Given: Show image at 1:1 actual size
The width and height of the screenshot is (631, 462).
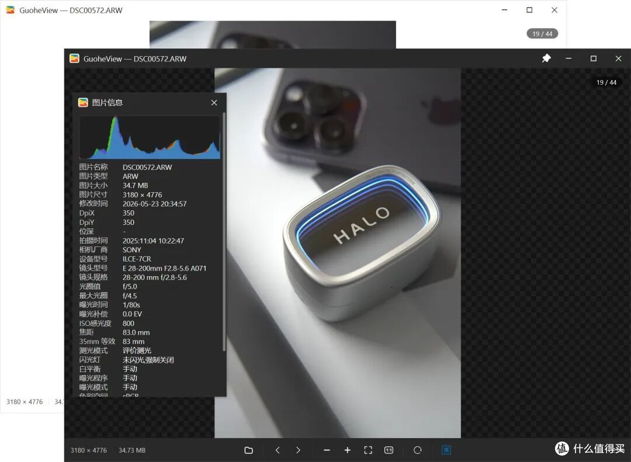Looking at the screenshot, I should click(389, 450).
